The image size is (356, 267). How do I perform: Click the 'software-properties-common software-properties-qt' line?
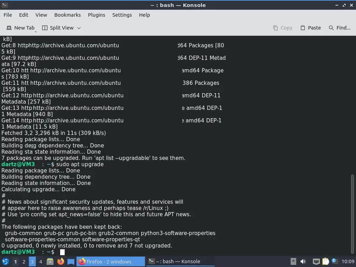pyautogui.click(x=72, y=239)
